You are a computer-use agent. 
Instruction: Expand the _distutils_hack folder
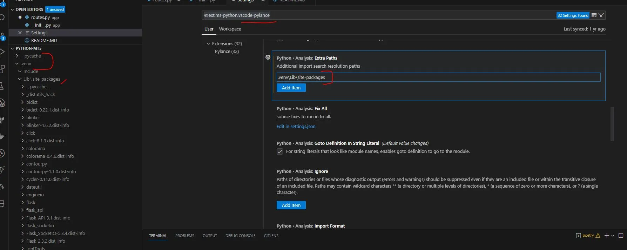pyautogui.click(x=22, y=94)
